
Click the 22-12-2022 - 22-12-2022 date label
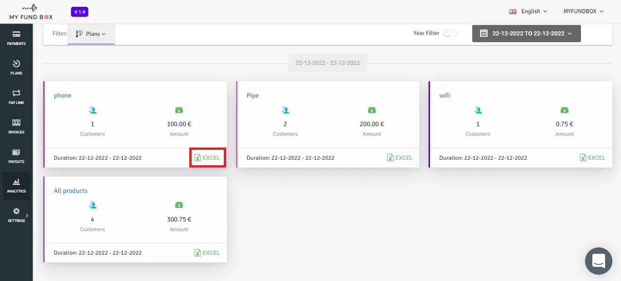tap(328, 63)
